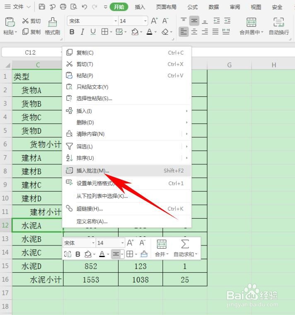Choose Hyperlink (超链接) in context menu

tap(127, 209)
